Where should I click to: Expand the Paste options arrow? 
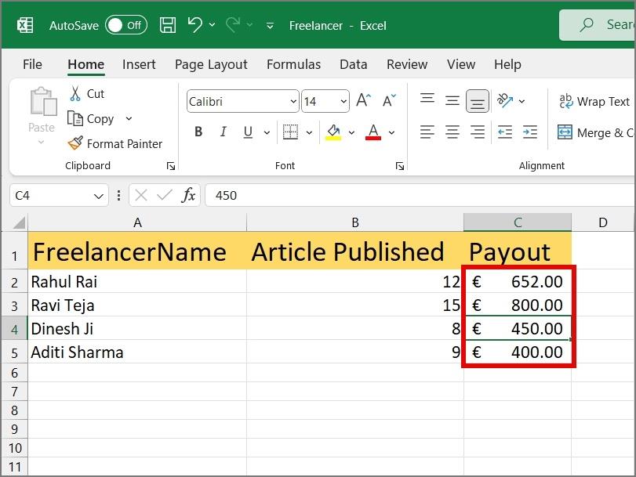[41, 142]
